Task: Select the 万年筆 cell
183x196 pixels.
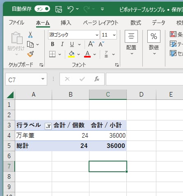Action: pos(34,136)
